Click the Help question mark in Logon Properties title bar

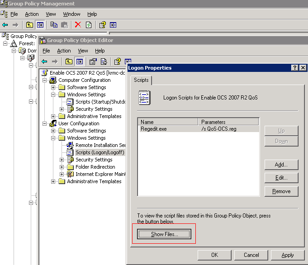pos(294,68)
